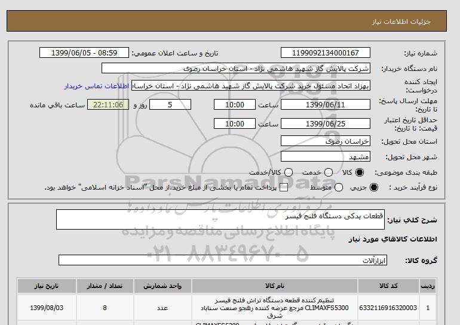Click the delivery province field خراسان رضوی

tap(326, 141)
